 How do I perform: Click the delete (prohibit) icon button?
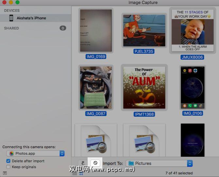(95, 163)
